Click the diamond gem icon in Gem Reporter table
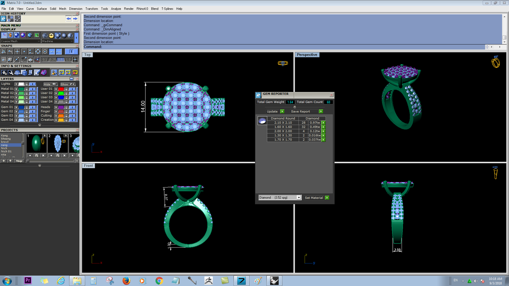Viewport: 509px width, 286px height. [x=262, y=121]
